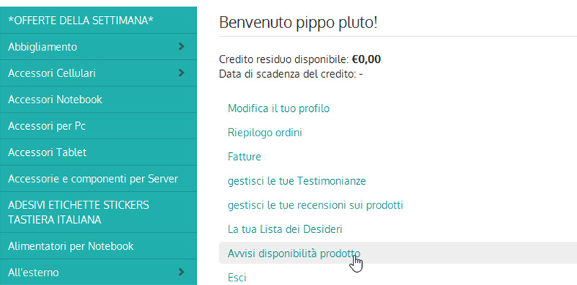
Task: Select Accessori Notebook category
Action: [98, 100]
